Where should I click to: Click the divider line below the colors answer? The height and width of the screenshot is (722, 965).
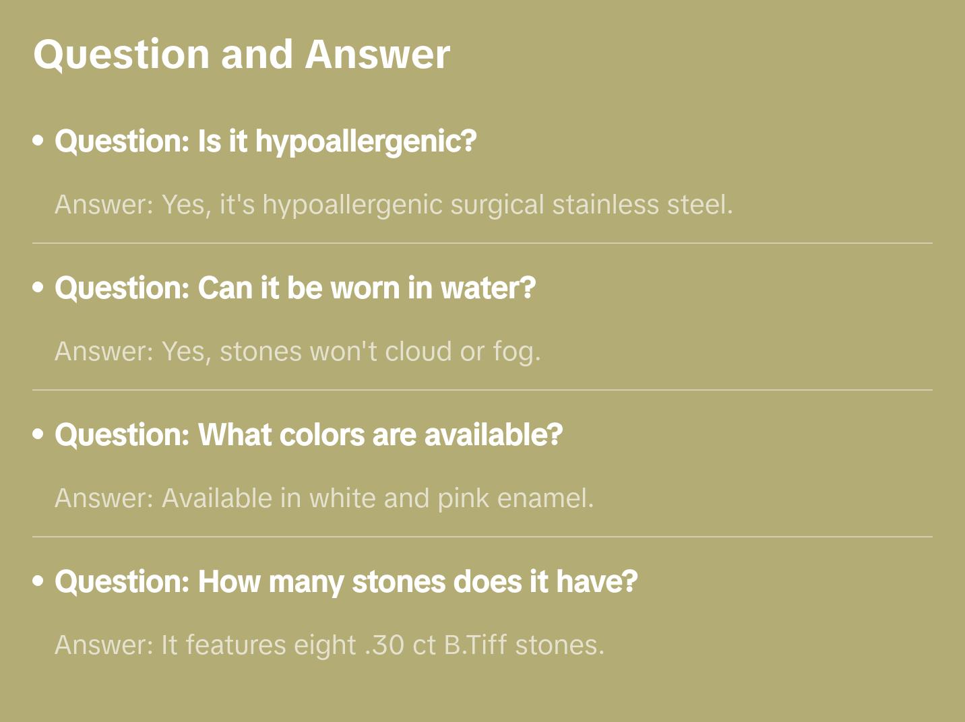point(482,537)
